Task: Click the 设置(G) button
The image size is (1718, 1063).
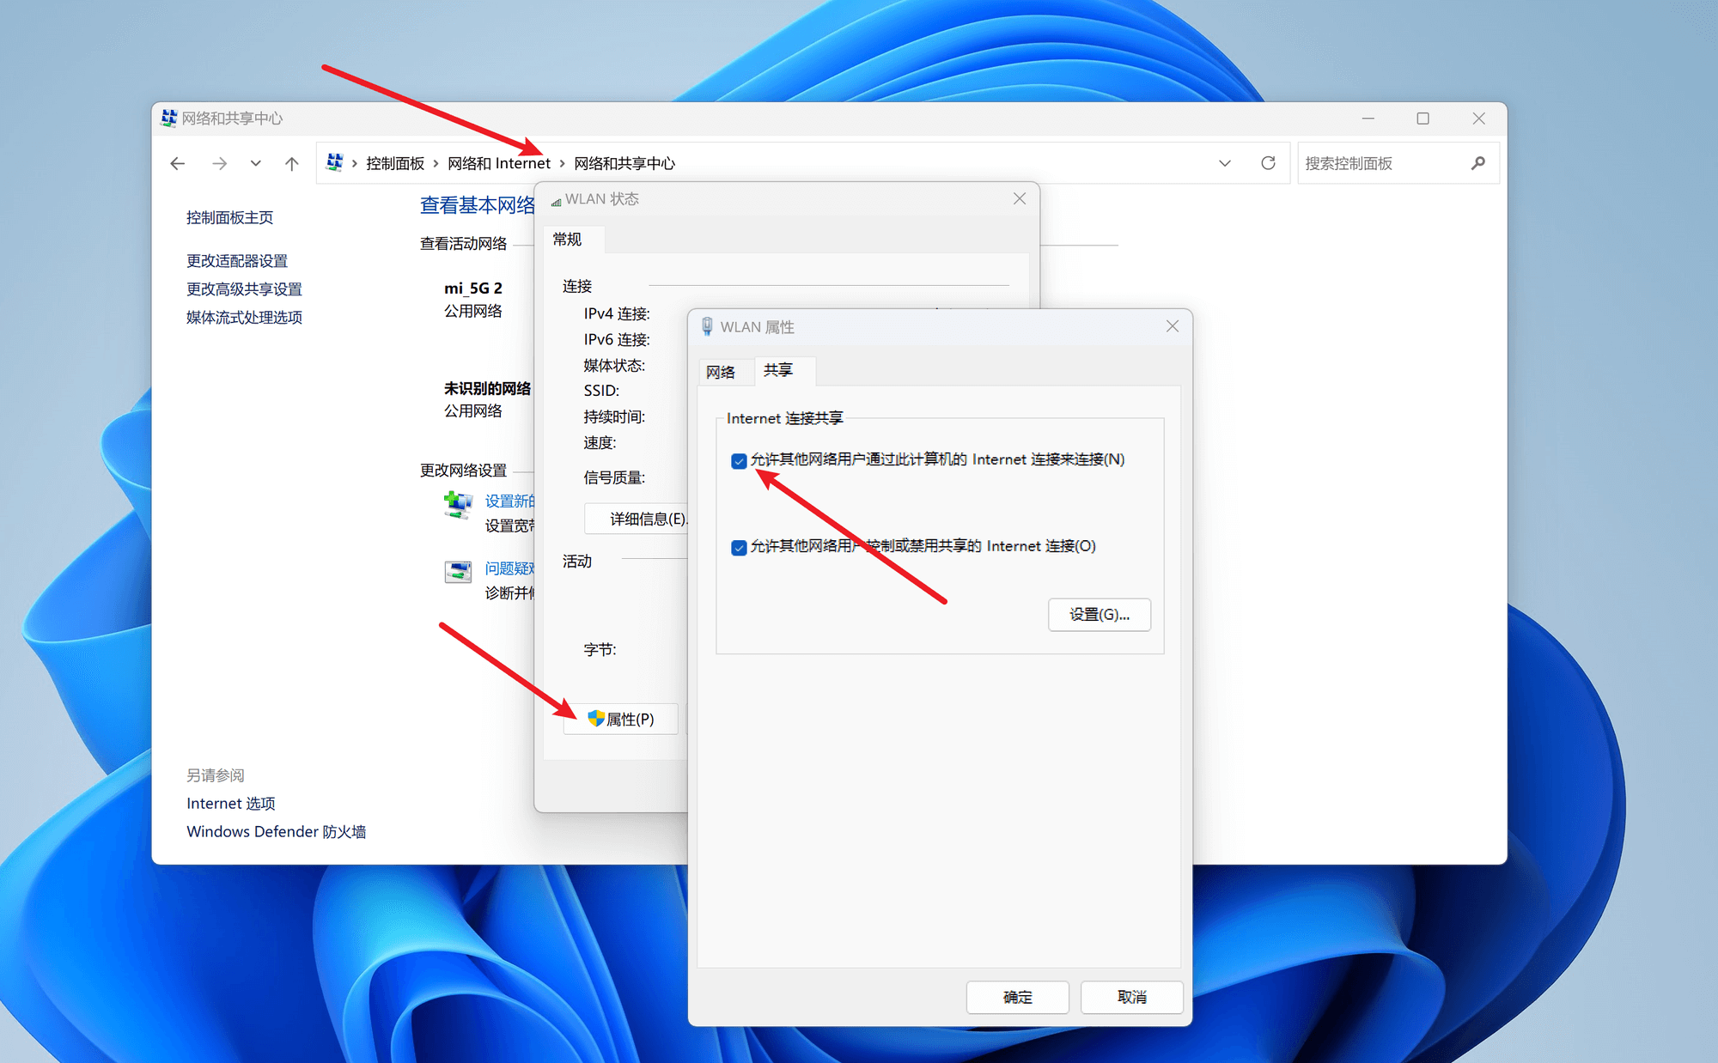Action: coord(1099,614)
